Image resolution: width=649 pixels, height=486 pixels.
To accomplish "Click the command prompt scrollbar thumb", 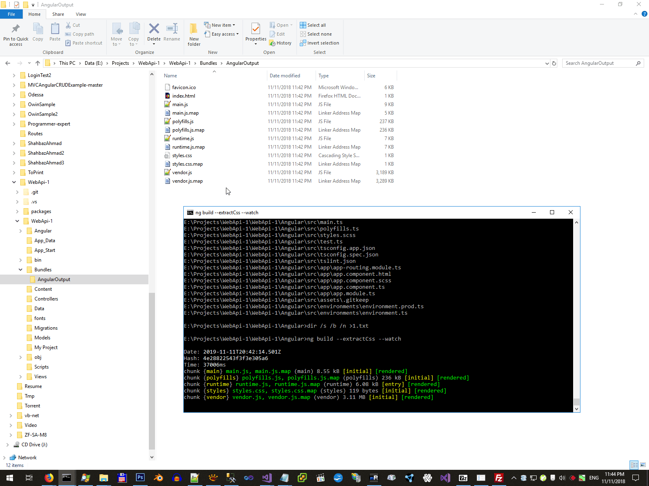I will (576, 402).
